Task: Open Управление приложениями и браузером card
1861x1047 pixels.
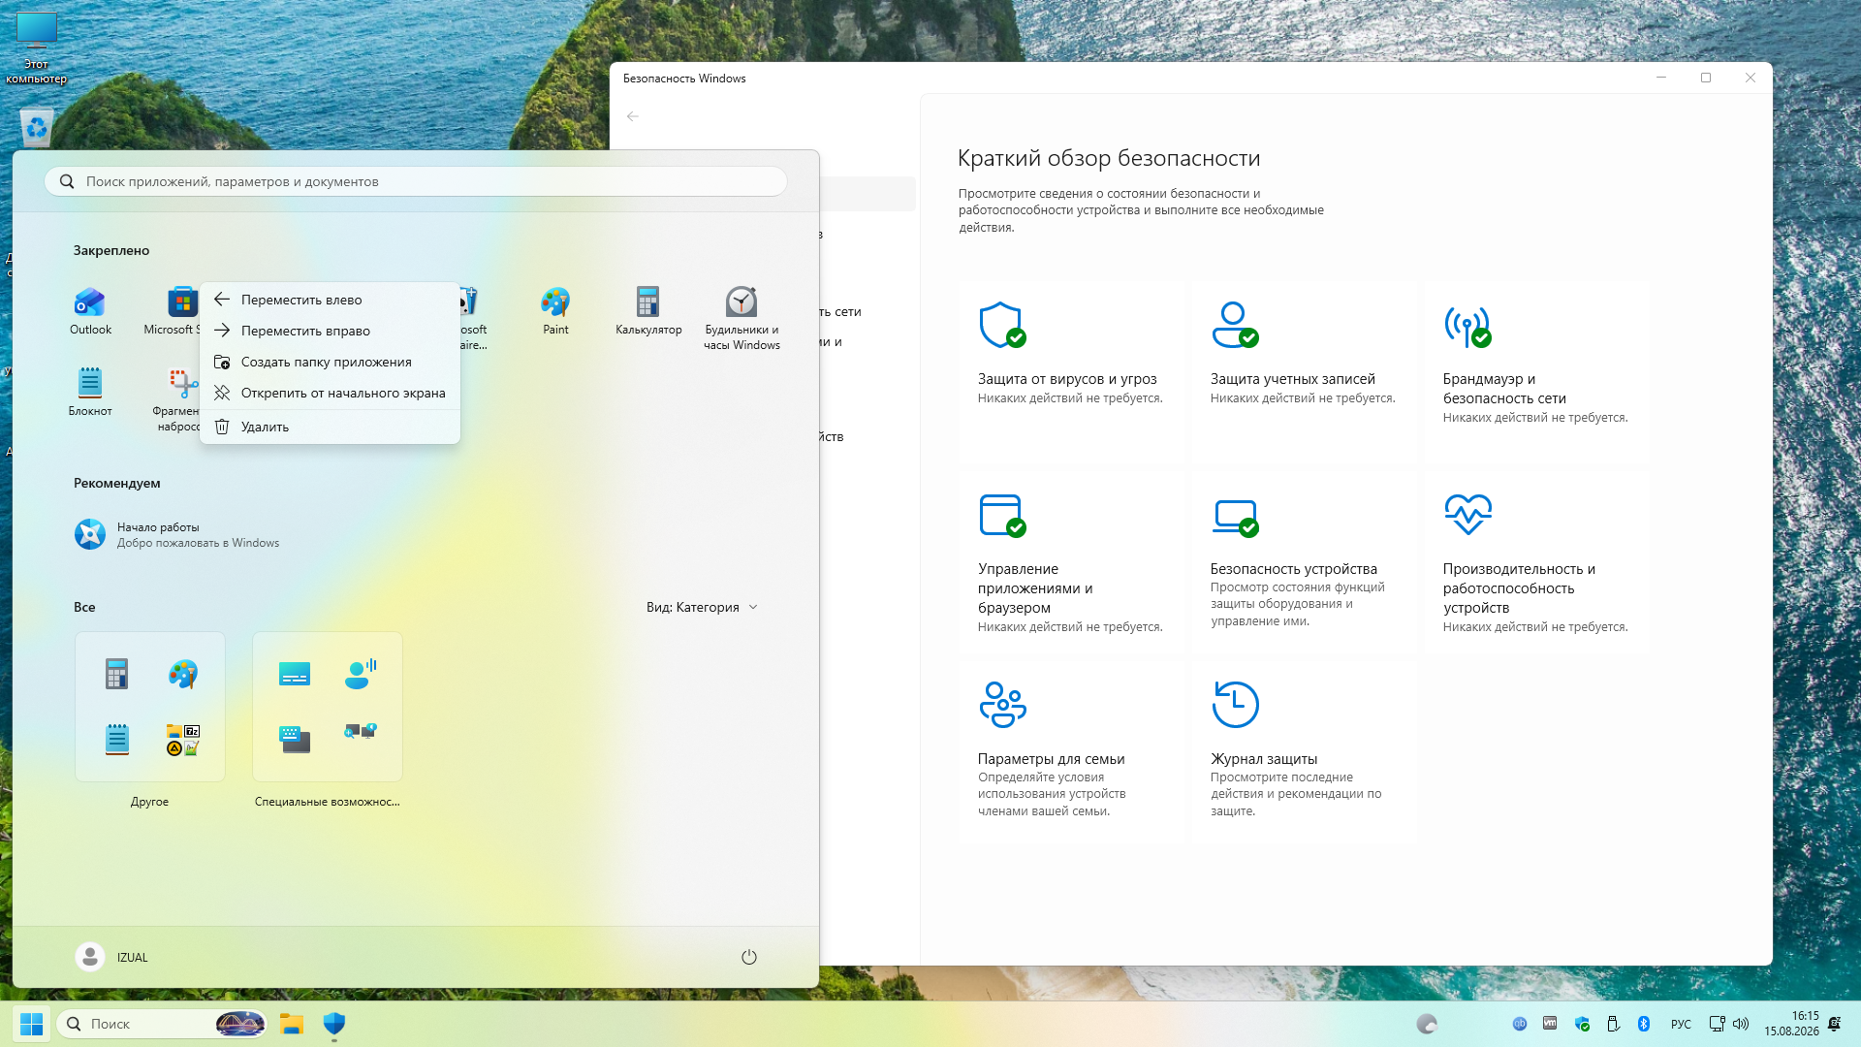Action: click(x=1072, y=562)
